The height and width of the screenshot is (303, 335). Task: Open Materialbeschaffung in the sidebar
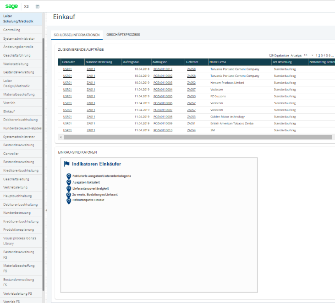21,94
